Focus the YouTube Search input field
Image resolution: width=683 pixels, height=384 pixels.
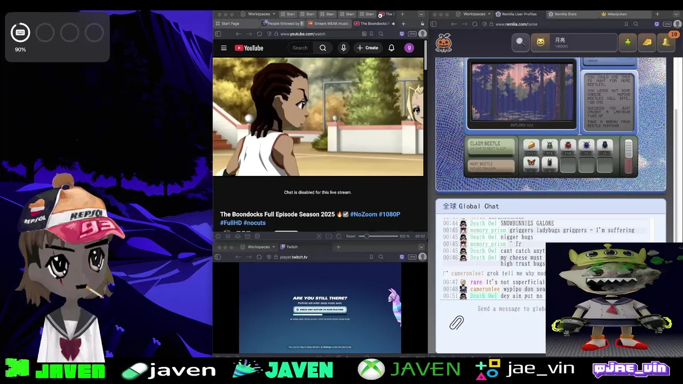[x=301, y=48]
